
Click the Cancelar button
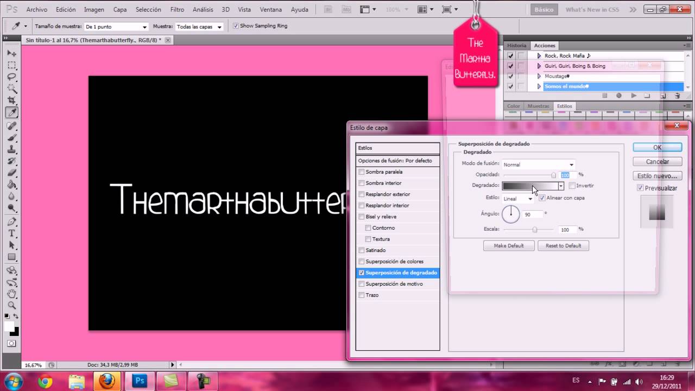[x=657, y=161]
